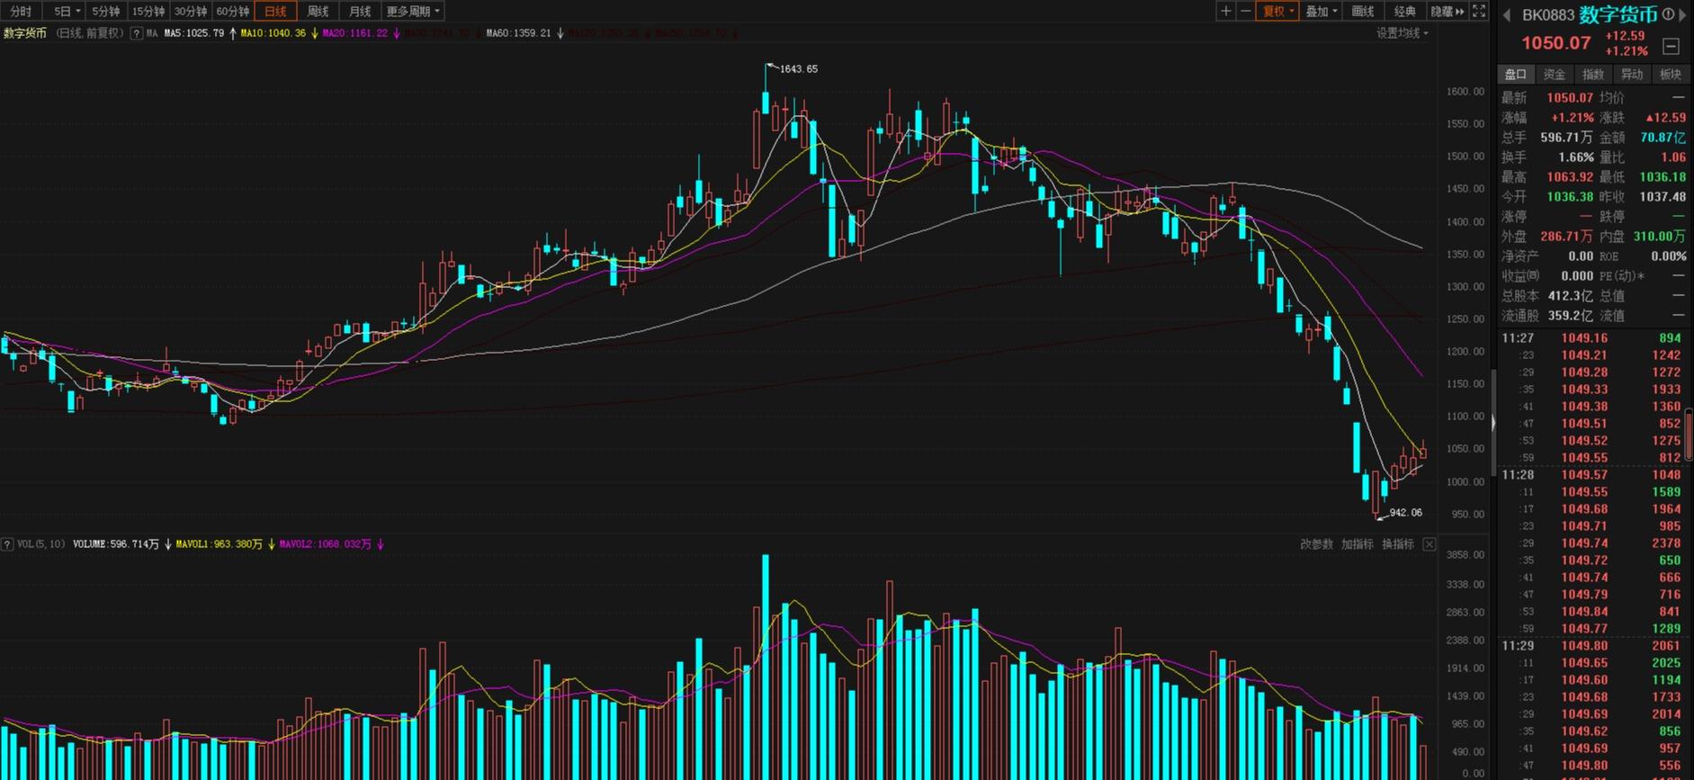Open the 异动 tab

(x=1632, y=75)
